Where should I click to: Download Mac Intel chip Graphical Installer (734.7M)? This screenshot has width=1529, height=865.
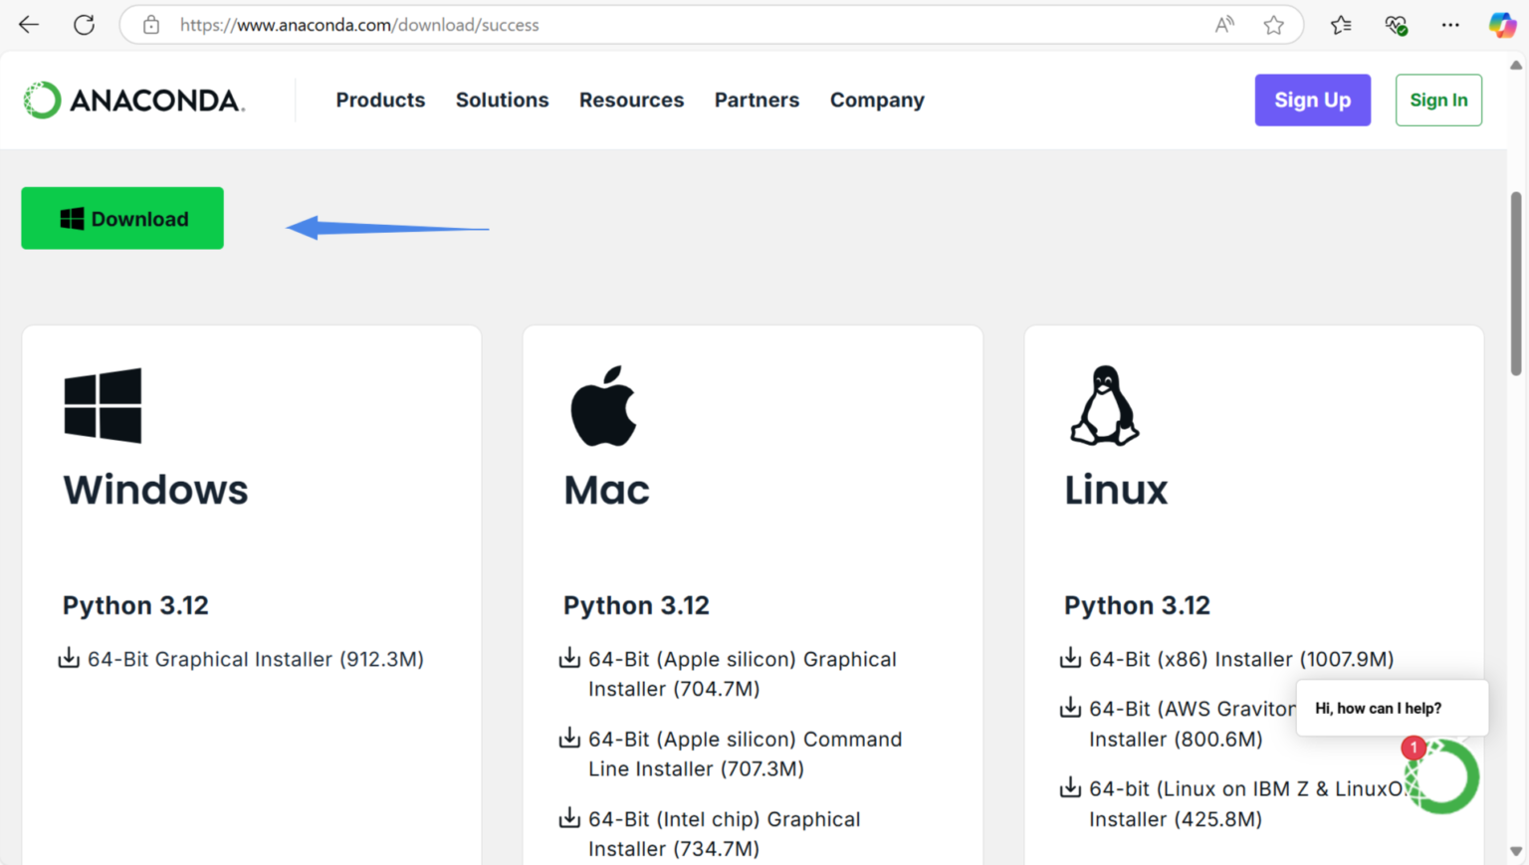[x=725, y=833]
